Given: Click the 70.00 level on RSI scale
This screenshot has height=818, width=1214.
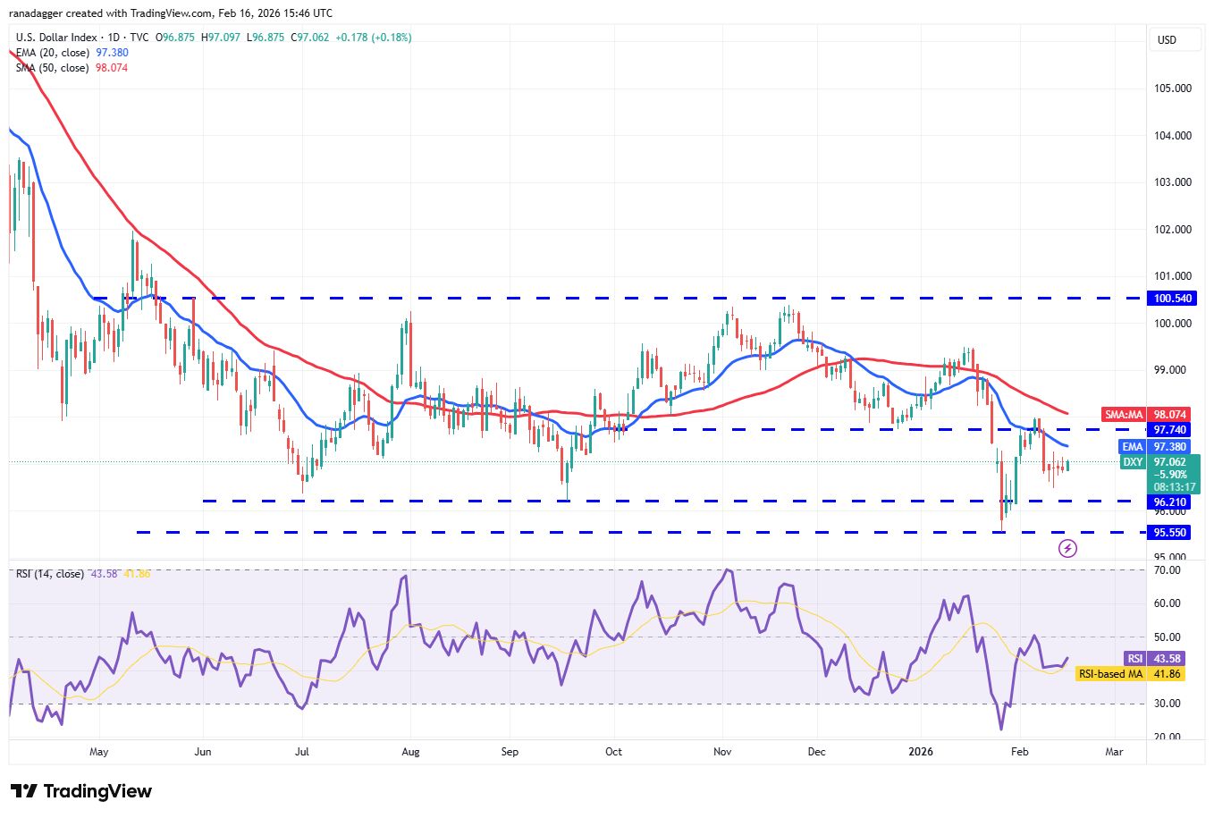Looking at the screenshot, I should tap(1165, 569).
